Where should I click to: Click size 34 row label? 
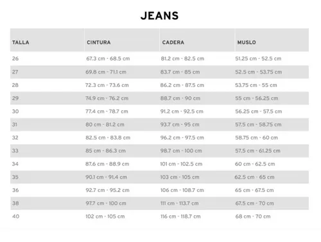click(x=15, y=164)
